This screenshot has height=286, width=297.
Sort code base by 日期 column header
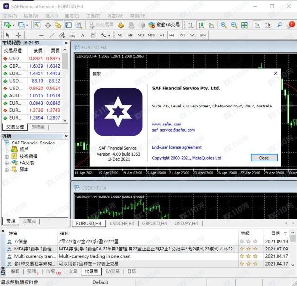pos(277,233)
